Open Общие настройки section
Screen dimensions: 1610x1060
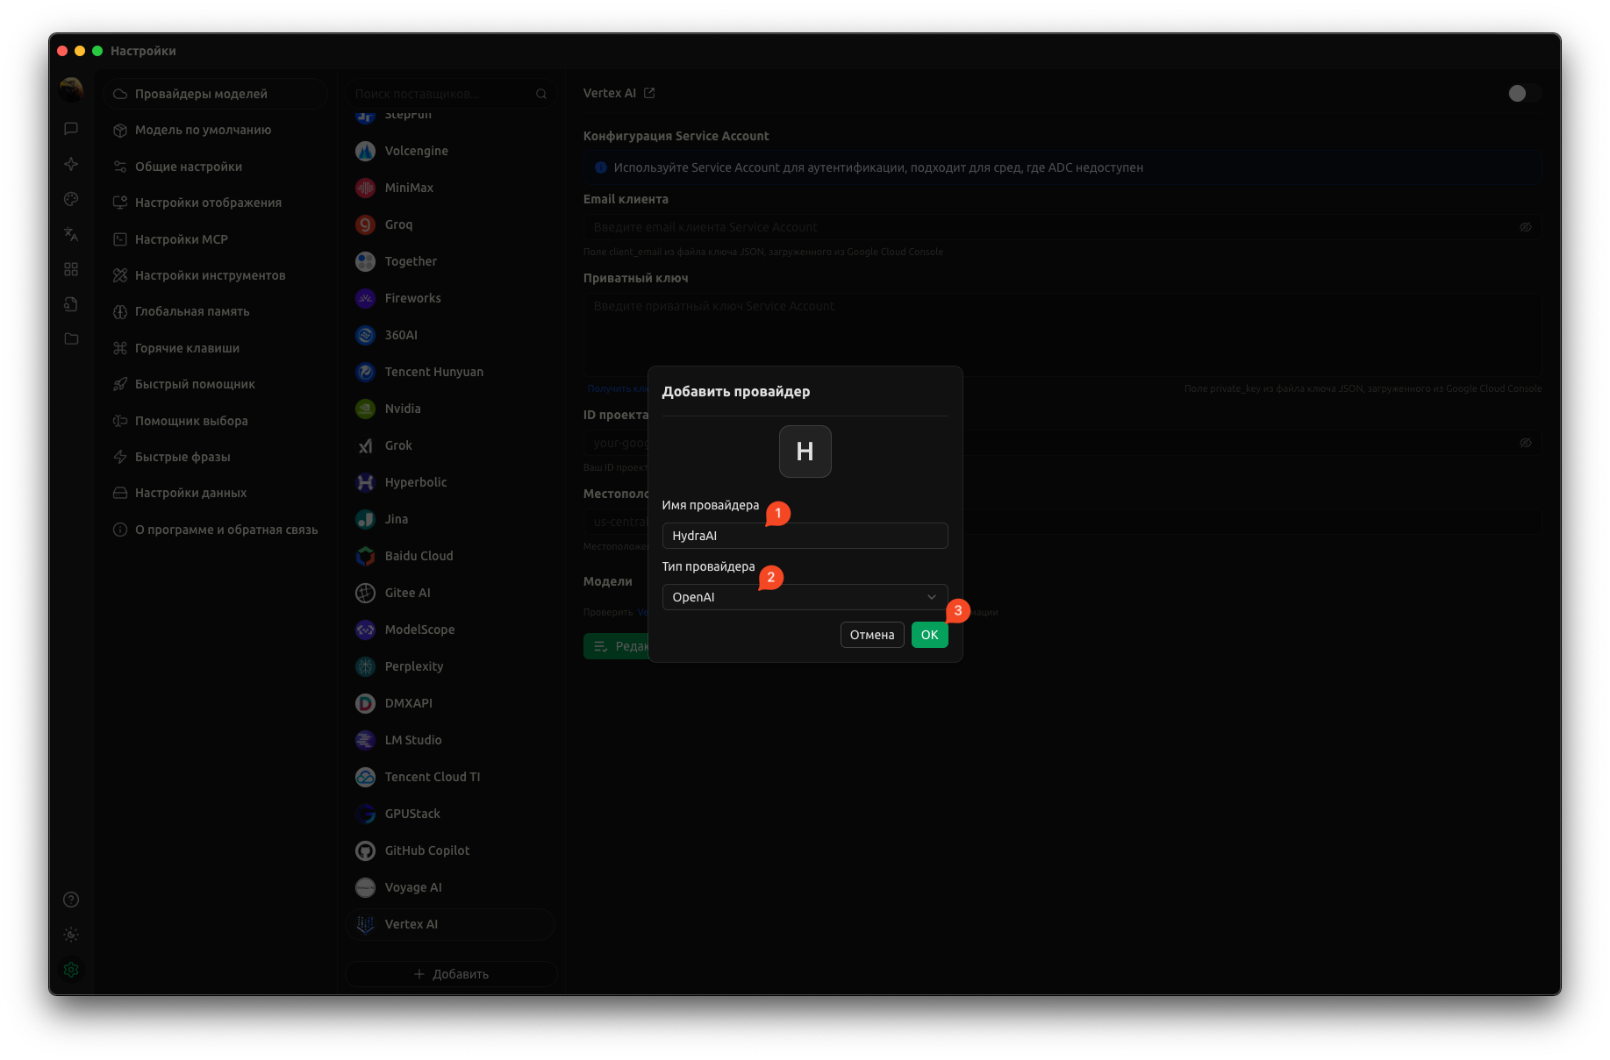(216, 167)
